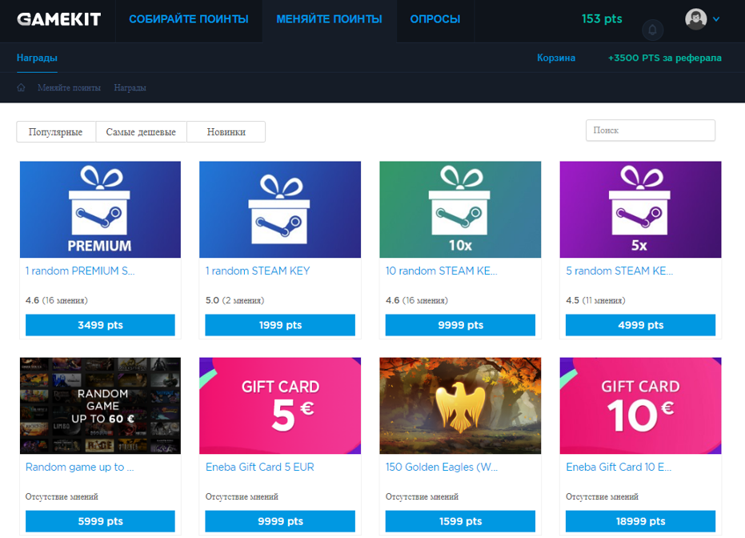The width and height of the screenshot is (745, 538).
Task: Click Отсутствие мнений under Golden Eagles
Action: tap(422, 496)
